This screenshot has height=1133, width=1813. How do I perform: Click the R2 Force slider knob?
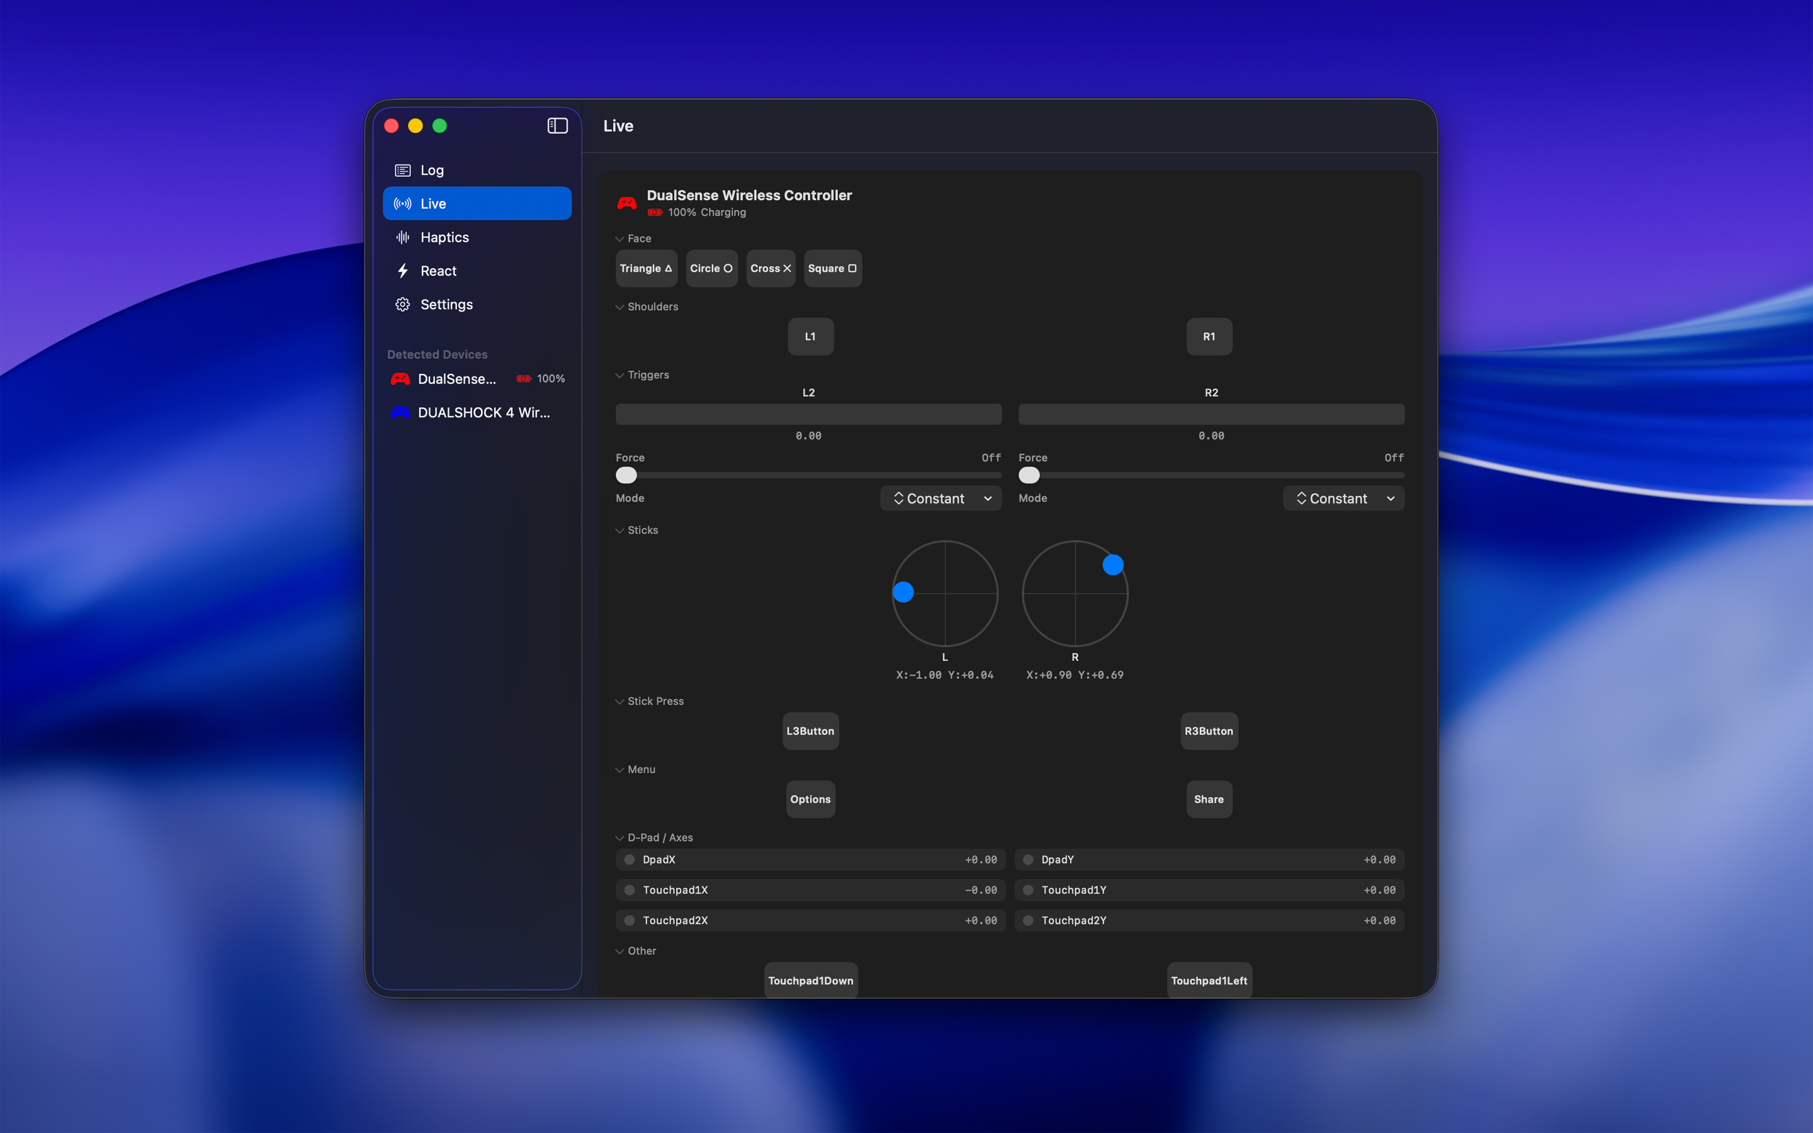pyautogui.click(x=1029, y=475)
